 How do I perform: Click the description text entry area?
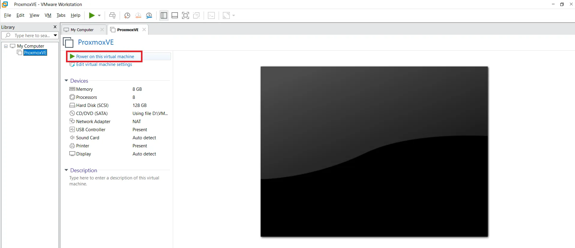[114, 181]
